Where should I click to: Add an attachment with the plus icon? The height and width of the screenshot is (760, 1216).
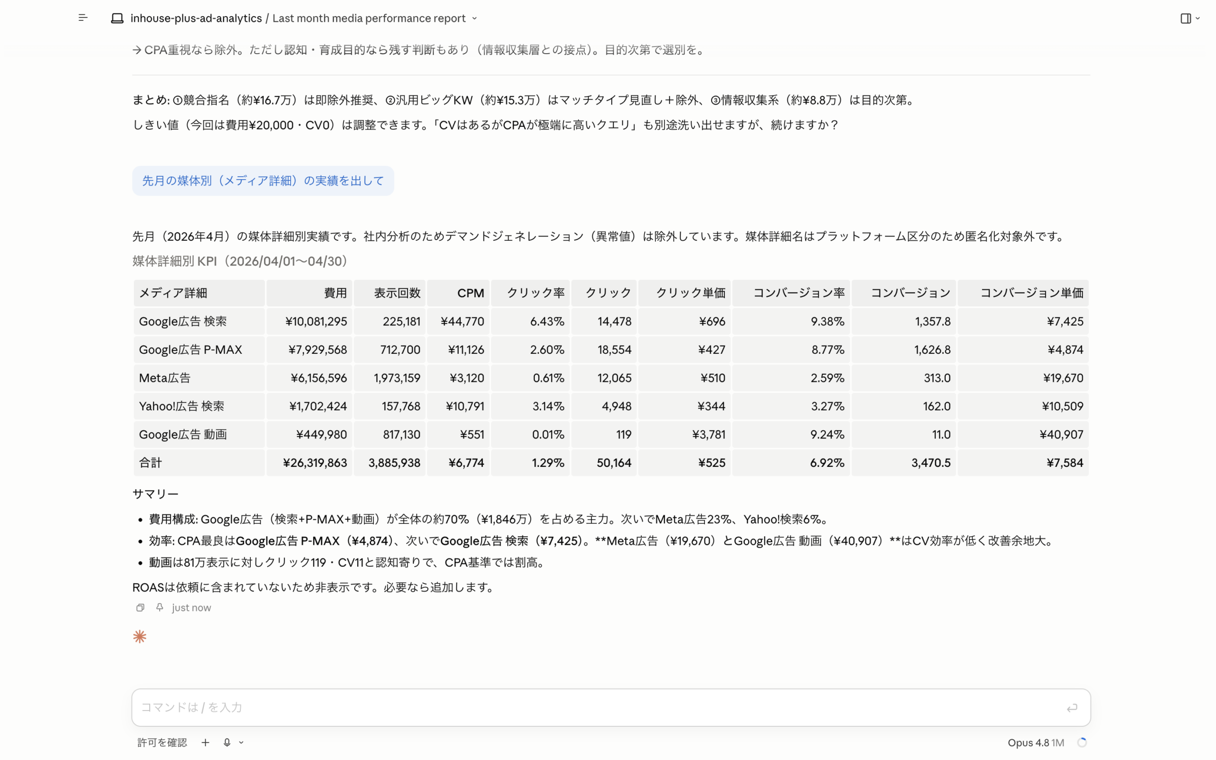click(x=205, y=742)
